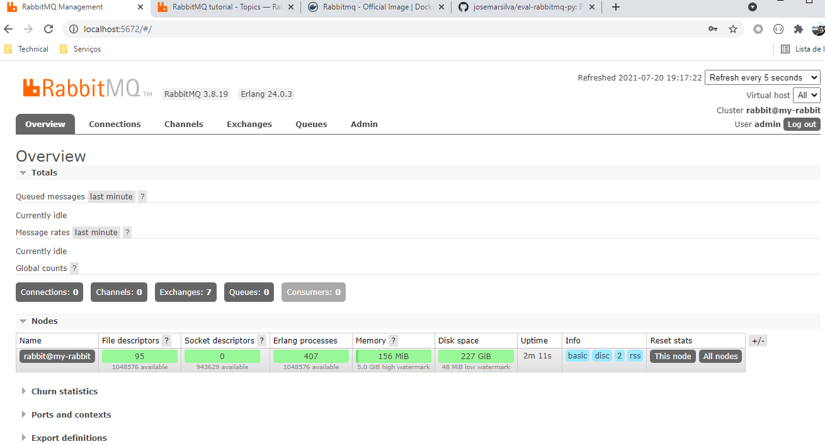This screenshot has height=444, width=825.
Task: Click help icon next to Message rates
Action: point(127,232)
